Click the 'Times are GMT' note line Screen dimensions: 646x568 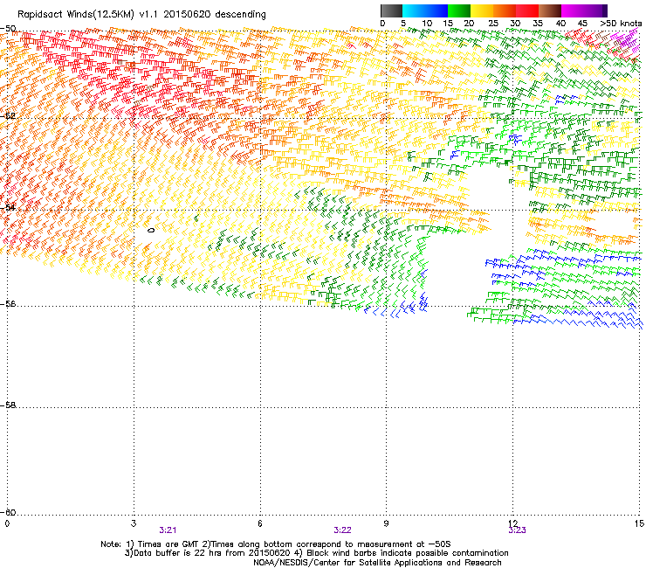[x=276, y=544]
